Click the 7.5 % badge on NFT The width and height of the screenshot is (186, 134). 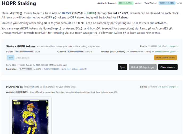pos(17,103)
